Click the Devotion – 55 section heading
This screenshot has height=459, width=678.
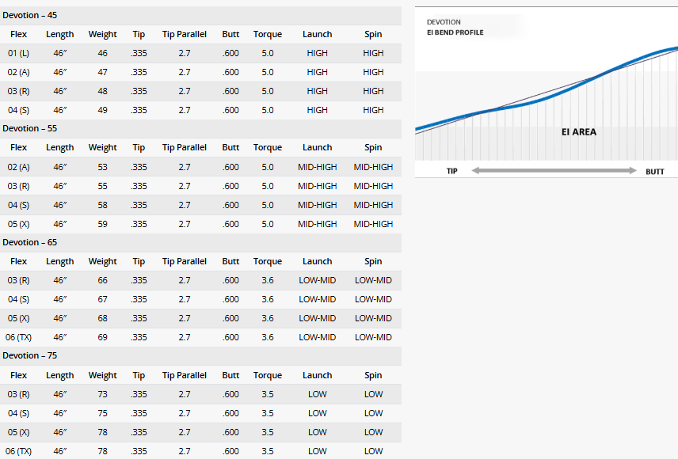tap(30, 128)
